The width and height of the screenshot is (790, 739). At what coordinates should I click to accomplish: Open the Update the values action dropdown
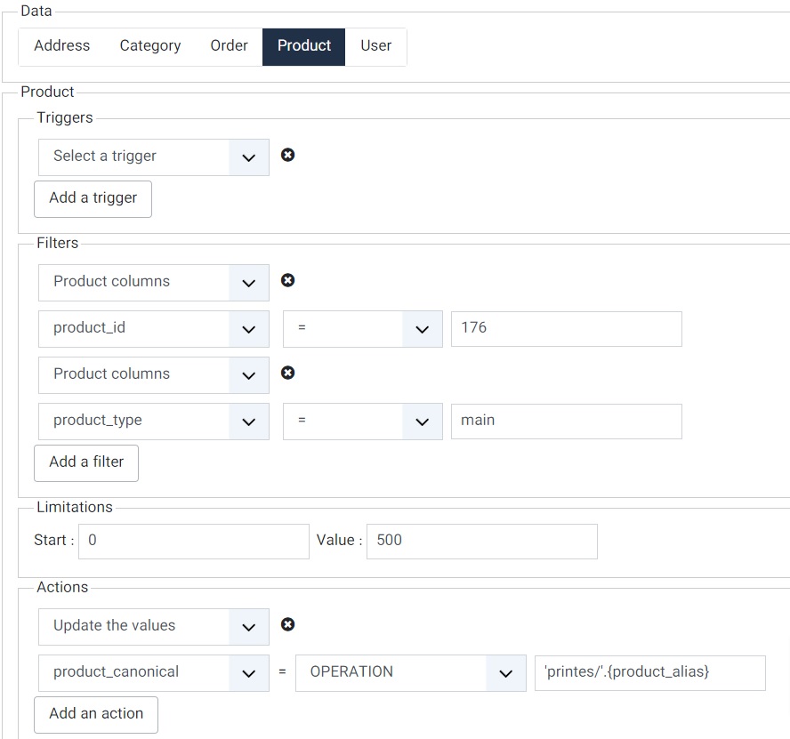click(x=153, y=626)
